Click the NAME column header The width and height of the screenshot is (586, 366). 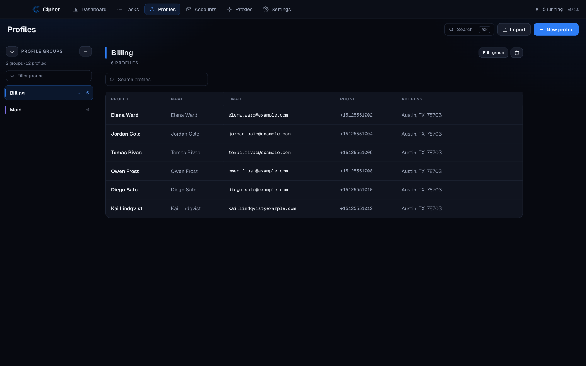click(x=177, y=99)
